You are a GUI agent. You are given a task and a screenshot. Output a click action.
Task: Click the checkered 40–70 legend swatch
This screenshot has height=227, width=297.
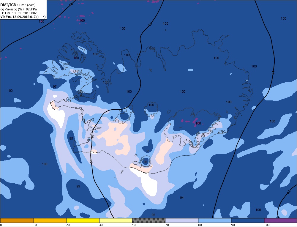point(149,220)
